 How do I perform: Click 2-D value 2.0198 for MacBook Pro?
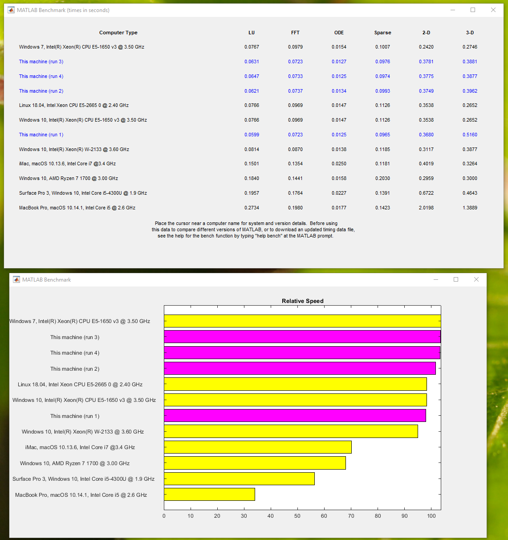point(426,208)
